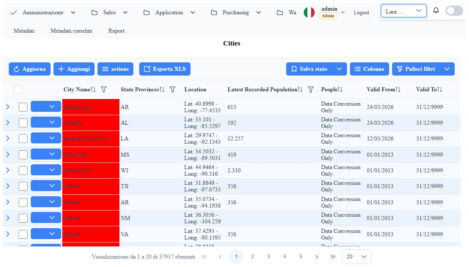The image size is (469, 267).
Task: Go to page 2
Action: [x=252, y=257]
